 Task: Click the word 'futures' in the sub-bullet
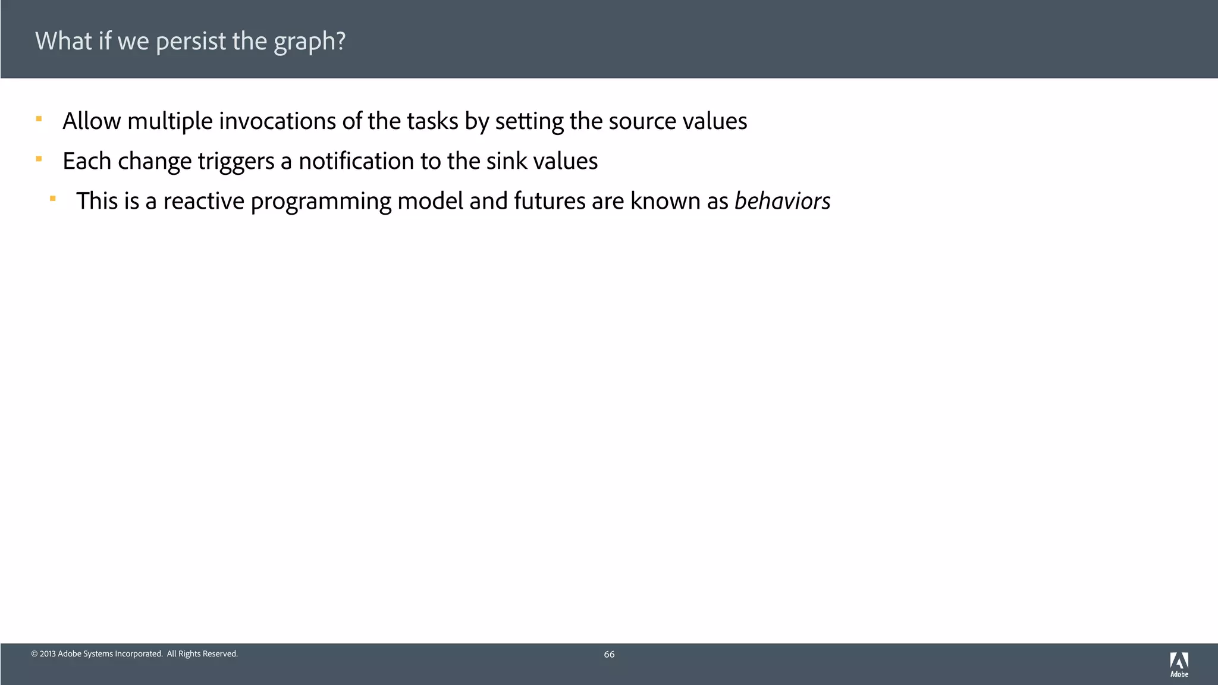[550, 201]
